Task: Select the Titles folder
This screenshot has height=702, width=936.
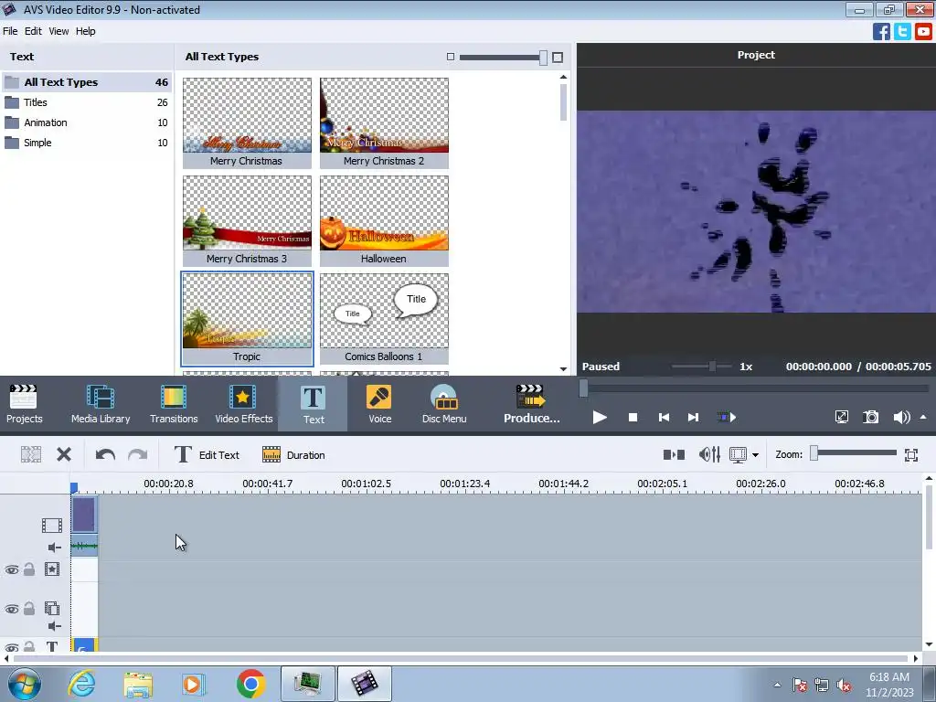Action: click(x=87, y=102)
